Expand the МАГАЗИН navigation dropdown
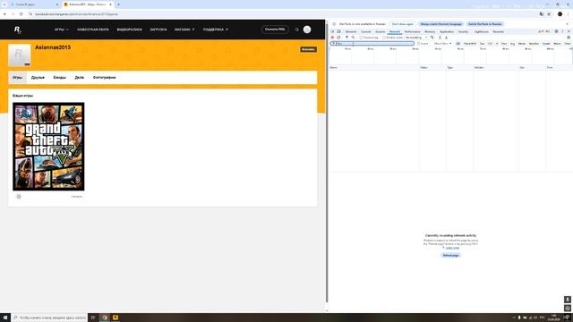573x322 pixels. [x=184, y=30]
